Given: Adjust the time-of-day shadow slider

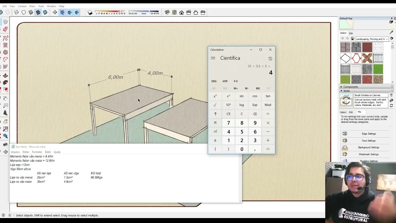Looking at the screenshot, I should point(144,13).
